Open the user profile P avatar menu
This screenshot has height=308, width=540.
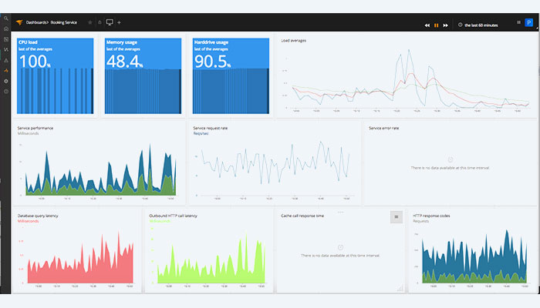[x=528, y=24]
